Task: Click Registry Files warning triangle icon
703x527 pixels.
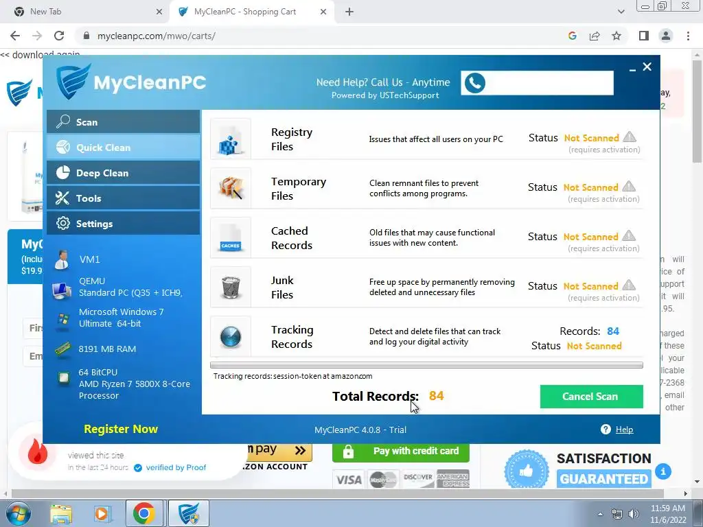Action: [x=630, y=137]
